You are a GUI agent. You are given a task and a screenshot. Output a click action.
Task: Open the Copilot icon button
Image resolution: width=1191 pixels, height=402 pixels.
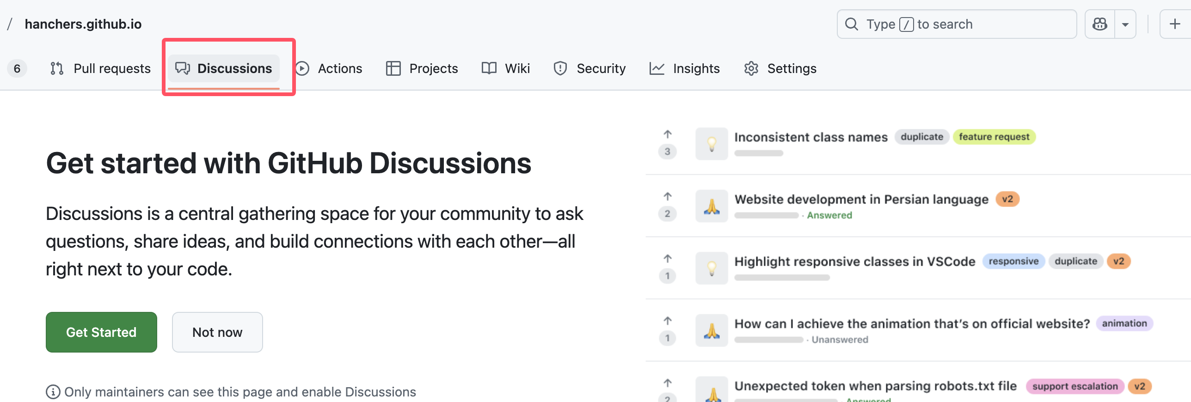pos(1099,24)
